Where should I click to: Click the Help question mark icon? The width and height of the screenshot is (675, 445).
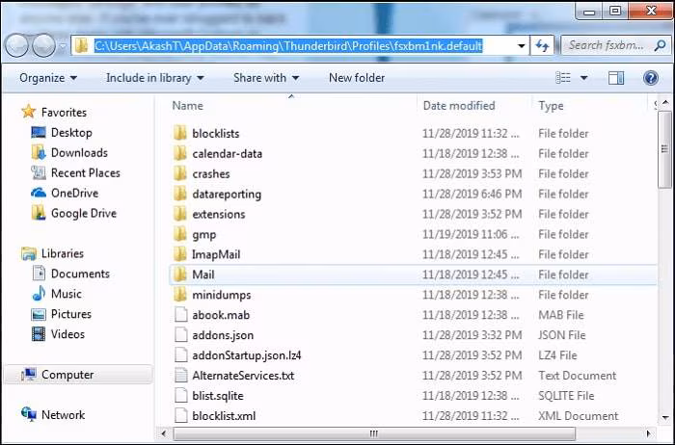[x=651, y=78]
